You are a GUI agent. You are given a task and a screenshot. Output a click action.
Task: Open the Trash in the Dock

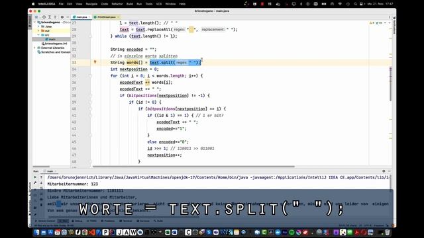388,232
